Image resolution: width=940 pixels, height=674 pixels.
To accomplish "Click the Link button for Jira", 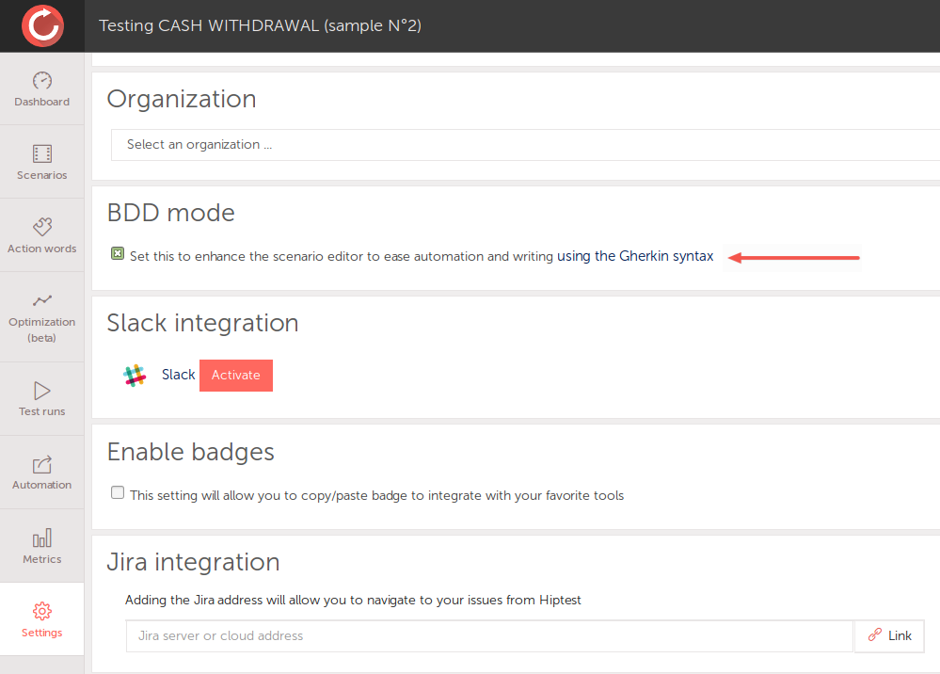I will point(889,635).
